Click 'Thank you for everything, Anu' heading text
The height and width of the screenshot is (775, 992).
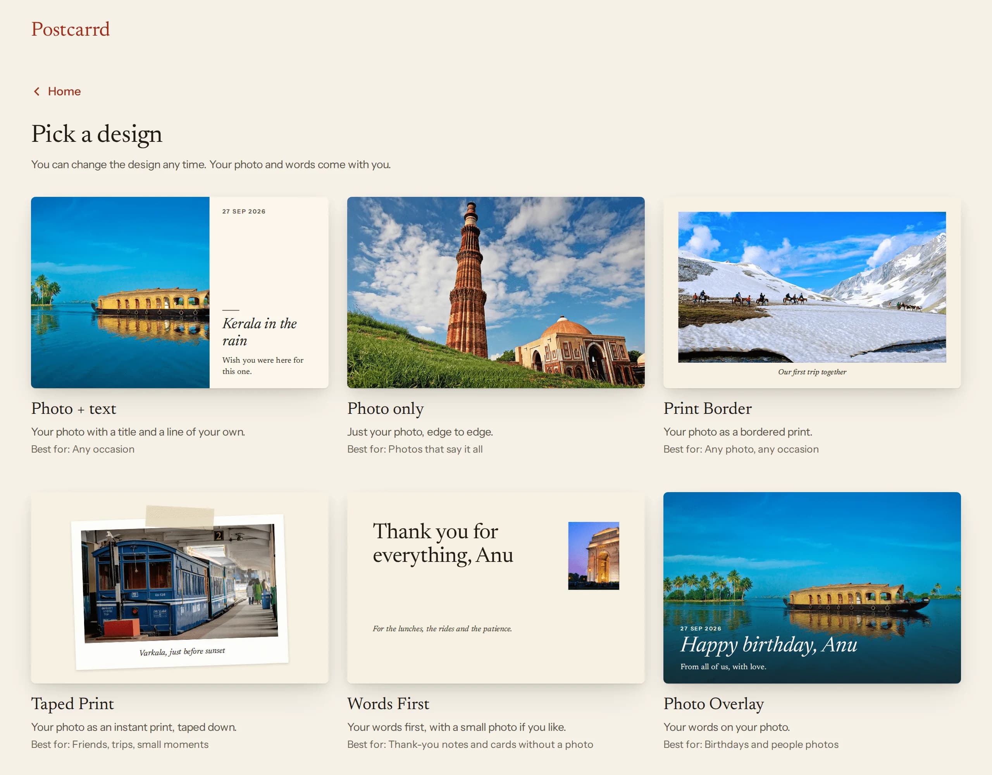[x=443, y=543]
